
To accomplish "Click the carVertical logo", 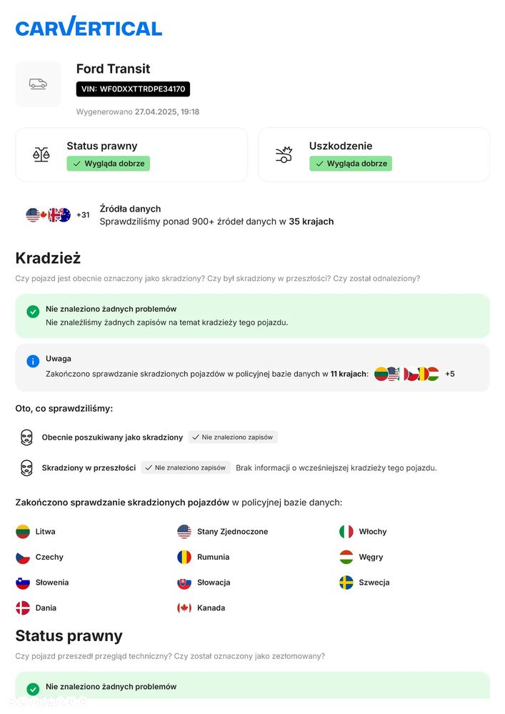I will click(89, 27).
